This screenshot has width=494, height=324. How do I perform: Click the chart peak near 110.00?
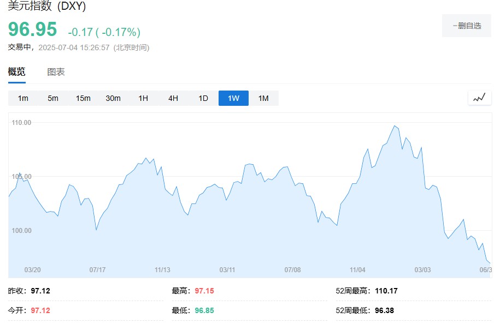[394, 126]
